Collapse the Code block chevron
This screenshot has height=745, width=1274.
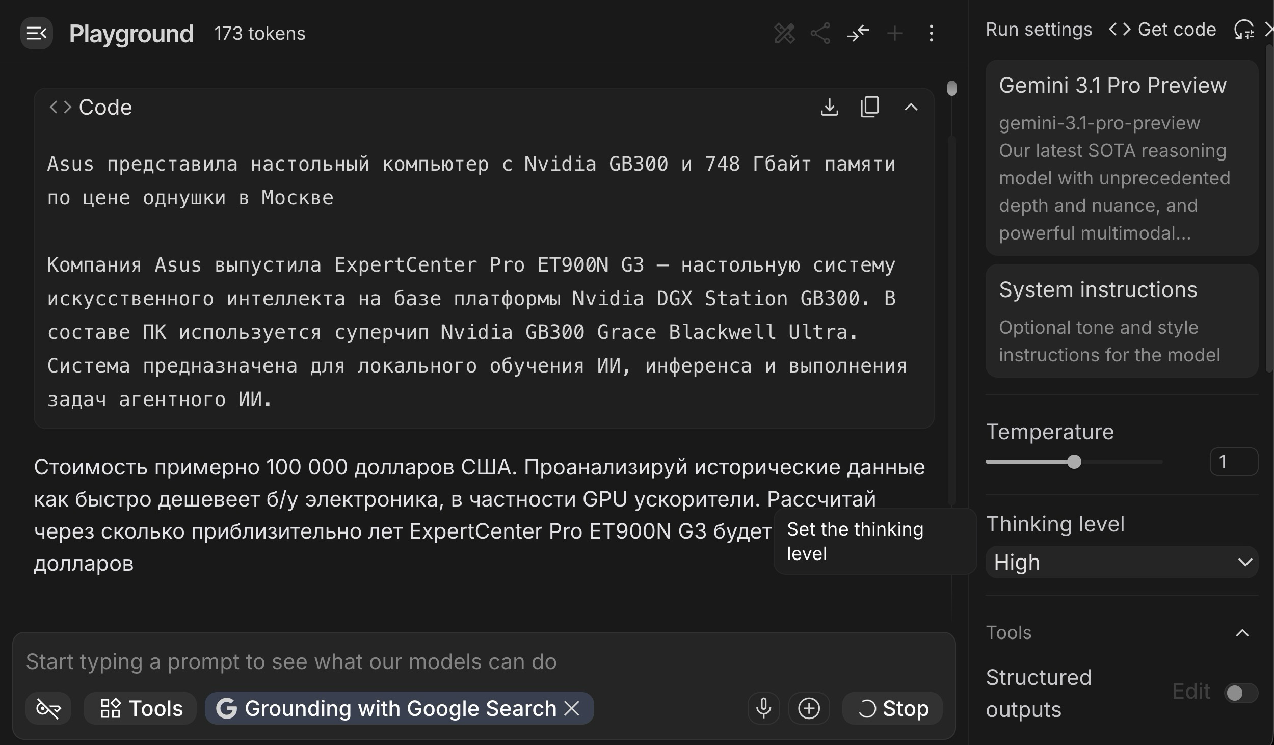[x=911, y=107]
